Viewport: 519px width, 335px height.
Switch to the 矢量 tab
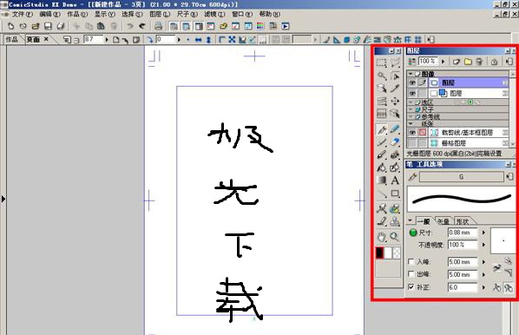[443, 221]
